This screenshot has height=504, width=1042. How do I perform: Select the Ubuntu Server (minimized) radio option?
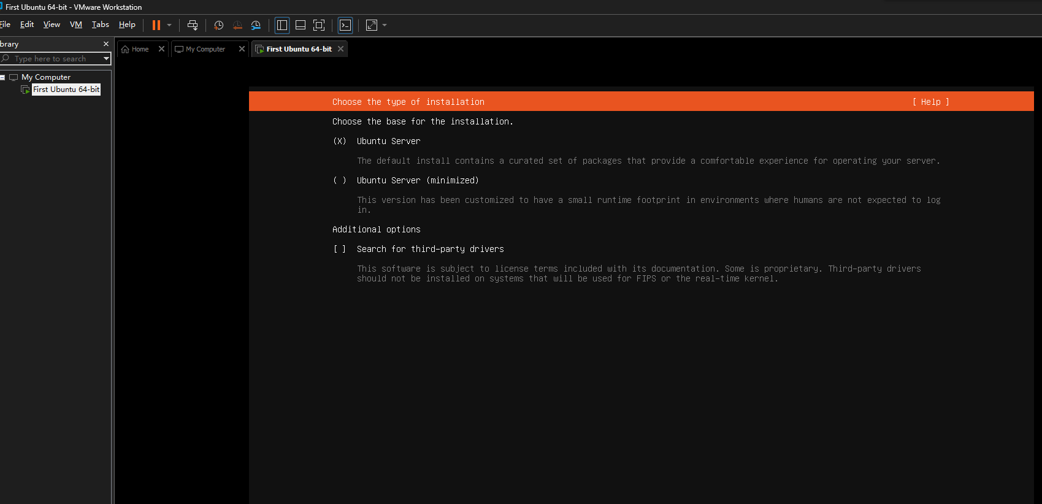tap(339, 180)
